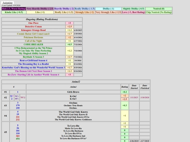Viewport: 190px width, 142px height.
Task: Click the Very Heavily Dislike (-2.5) legend cell
Action: [x=40, y=9]
